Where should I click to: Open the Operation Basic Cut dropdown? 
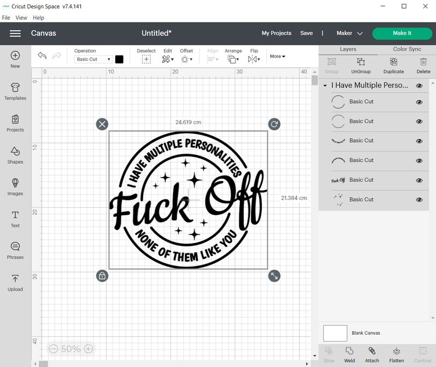(93, 59)
